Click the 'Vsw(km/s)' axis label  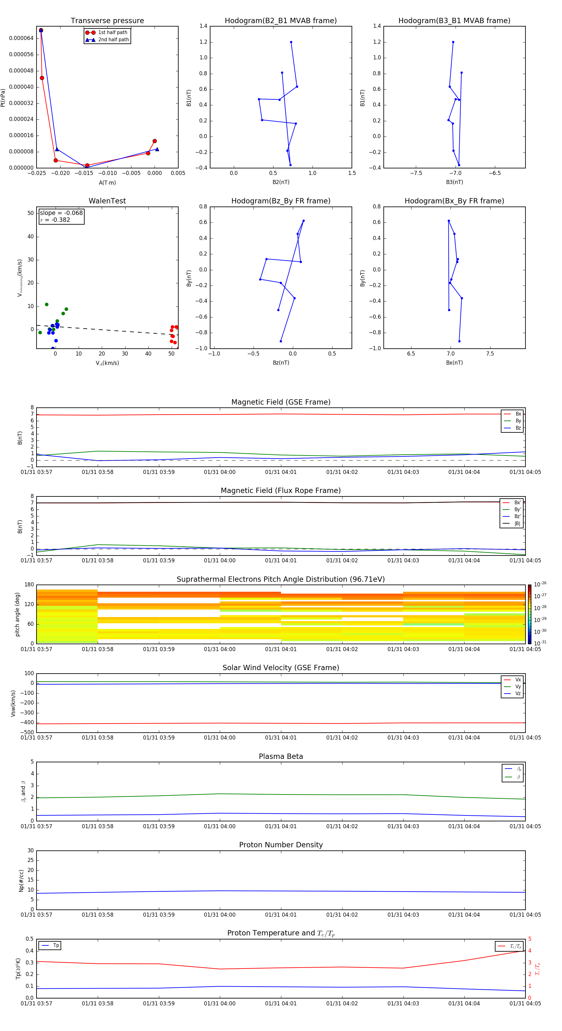tap(13, 703)
